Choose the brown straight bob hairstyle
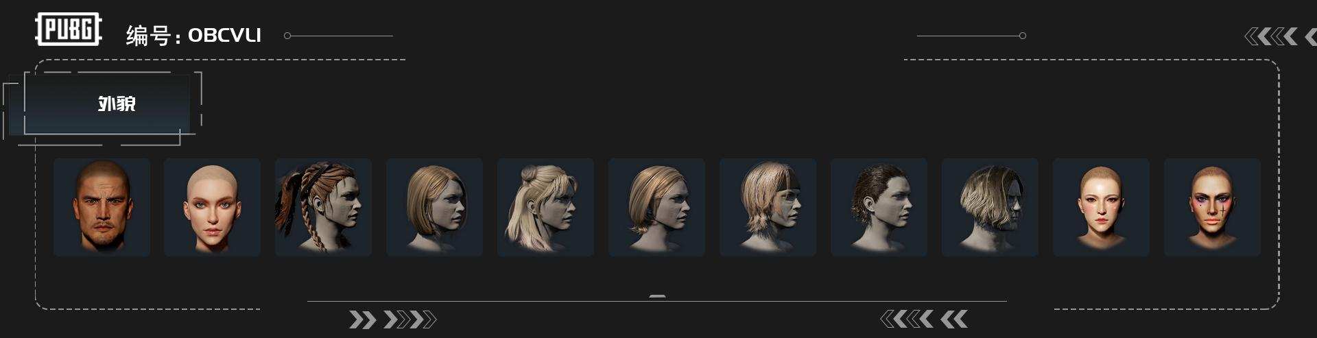 [434, 207]
